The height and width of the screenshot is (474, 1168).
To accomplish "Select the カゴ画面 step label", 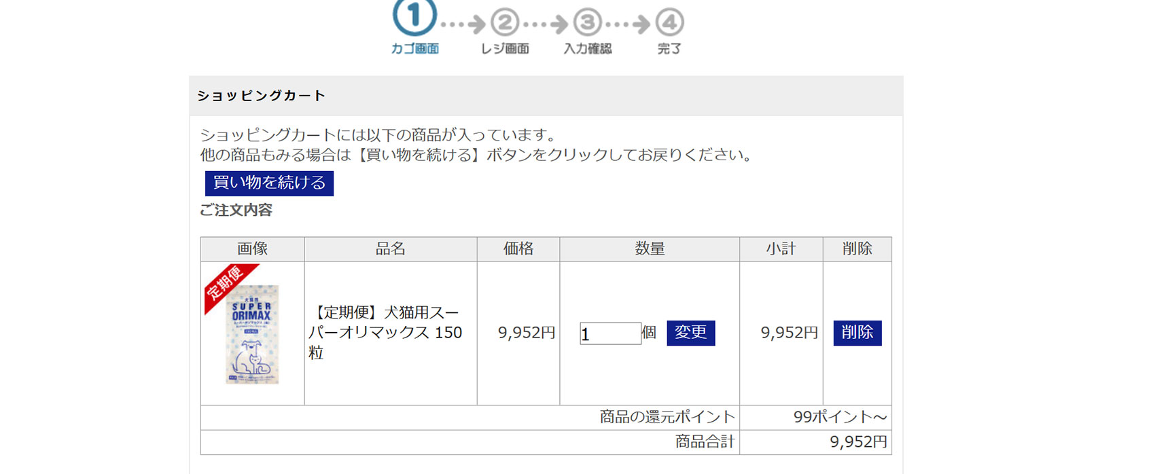I will pyautogui.click(x=414, y=49).
